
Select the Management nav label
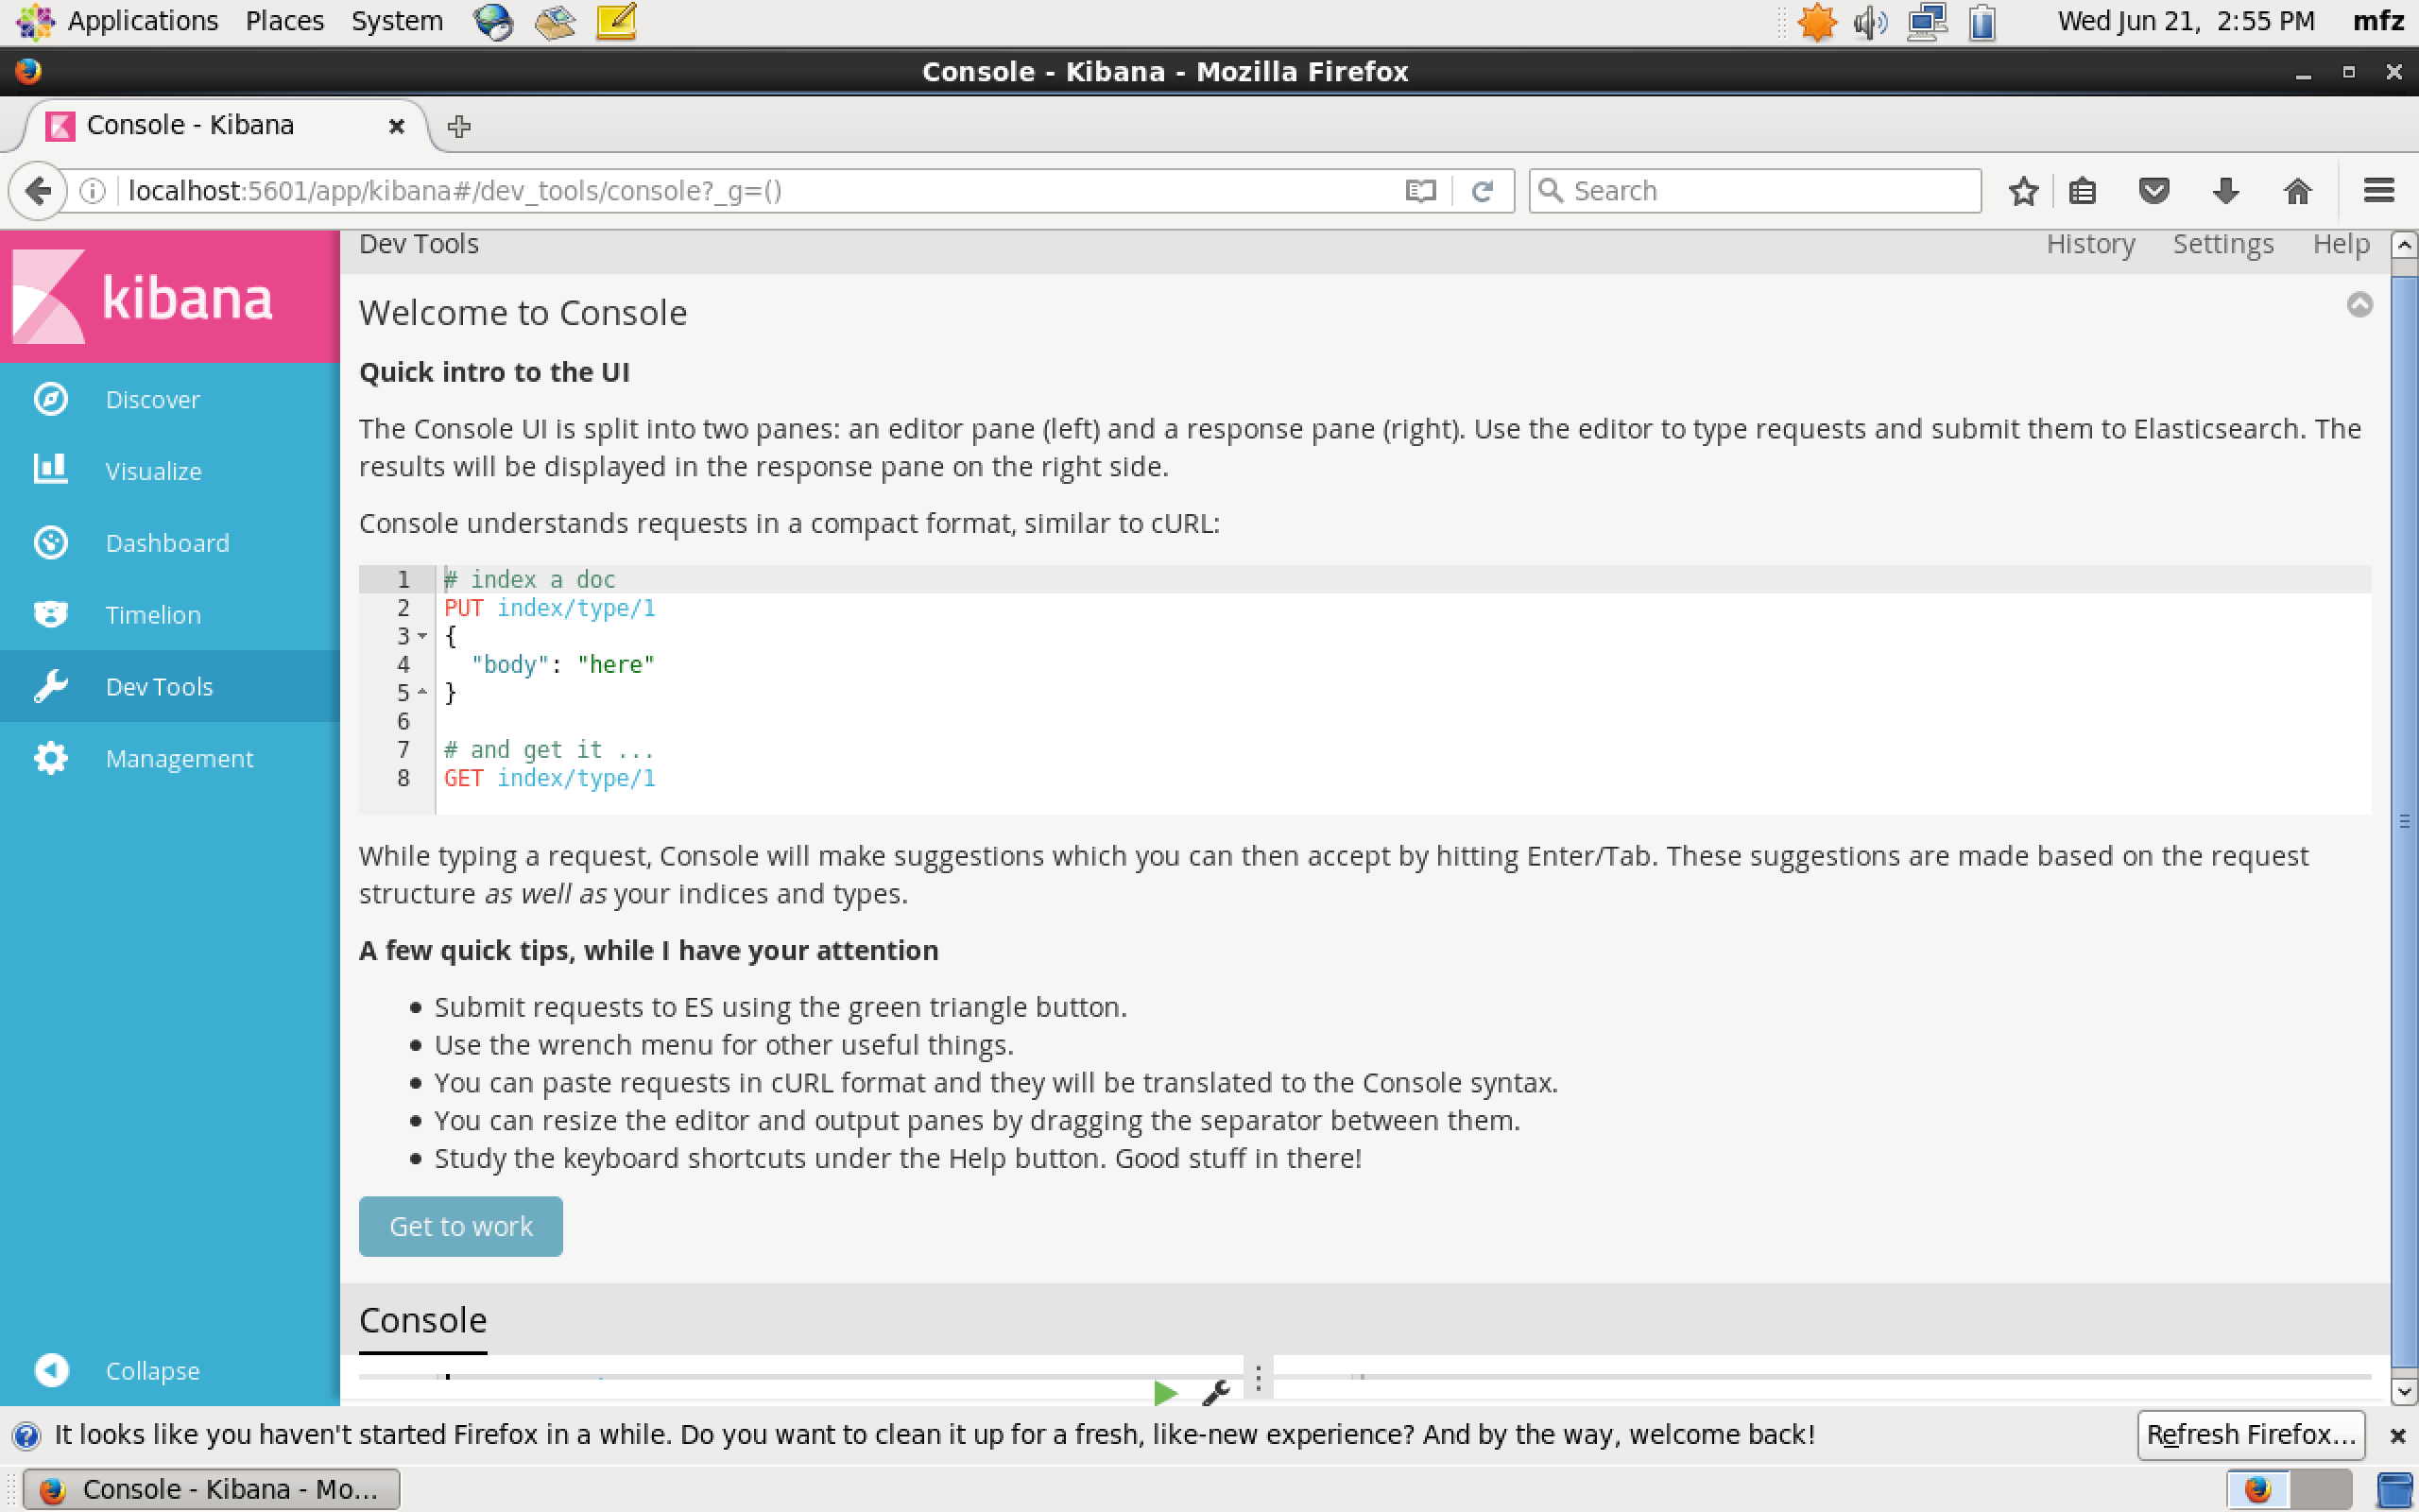(x=180, y=759)
